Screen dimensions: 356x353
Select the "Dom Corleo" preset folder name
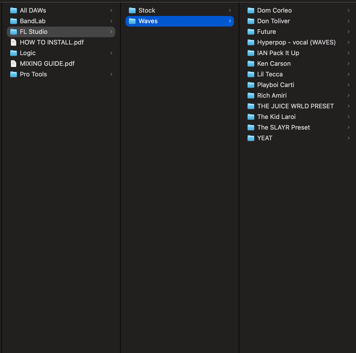coord(275,10)
